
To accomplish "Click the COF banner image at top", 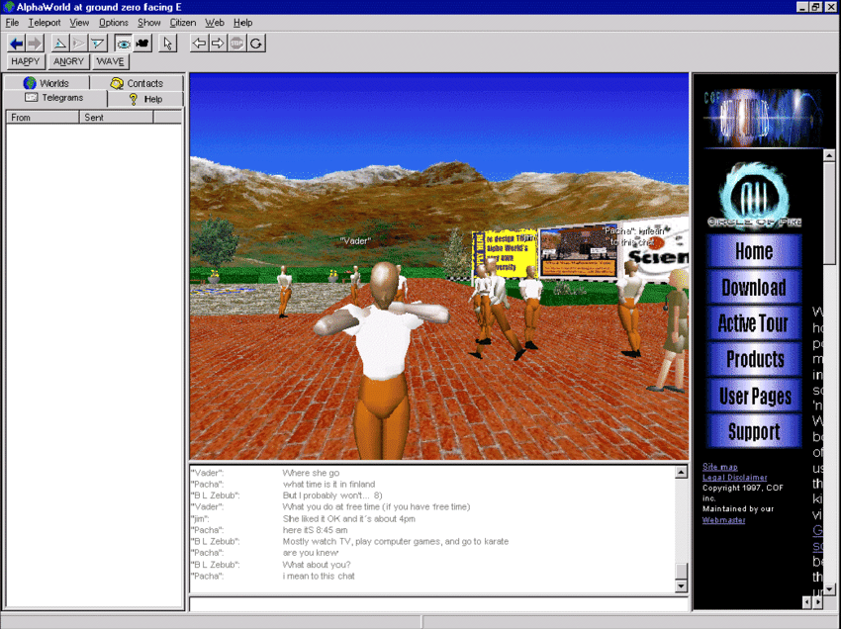I will coord(763,117).
